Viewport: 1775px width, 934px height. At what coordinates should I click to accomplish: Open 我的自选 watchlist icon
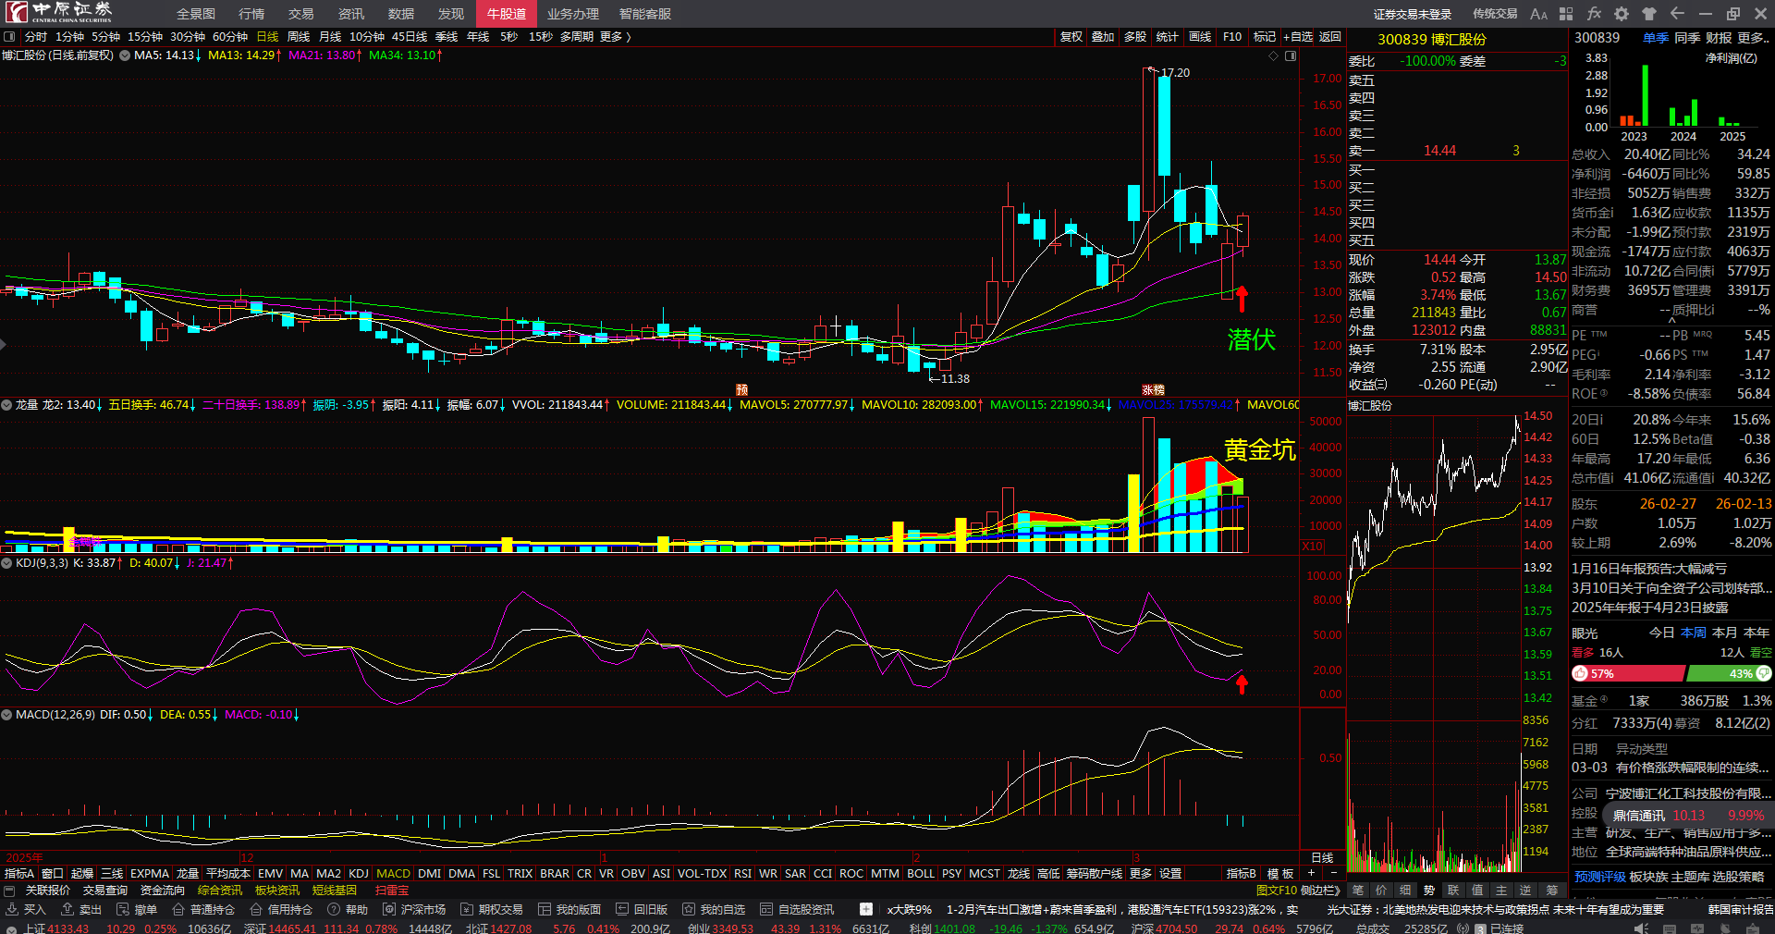point(689,910)
